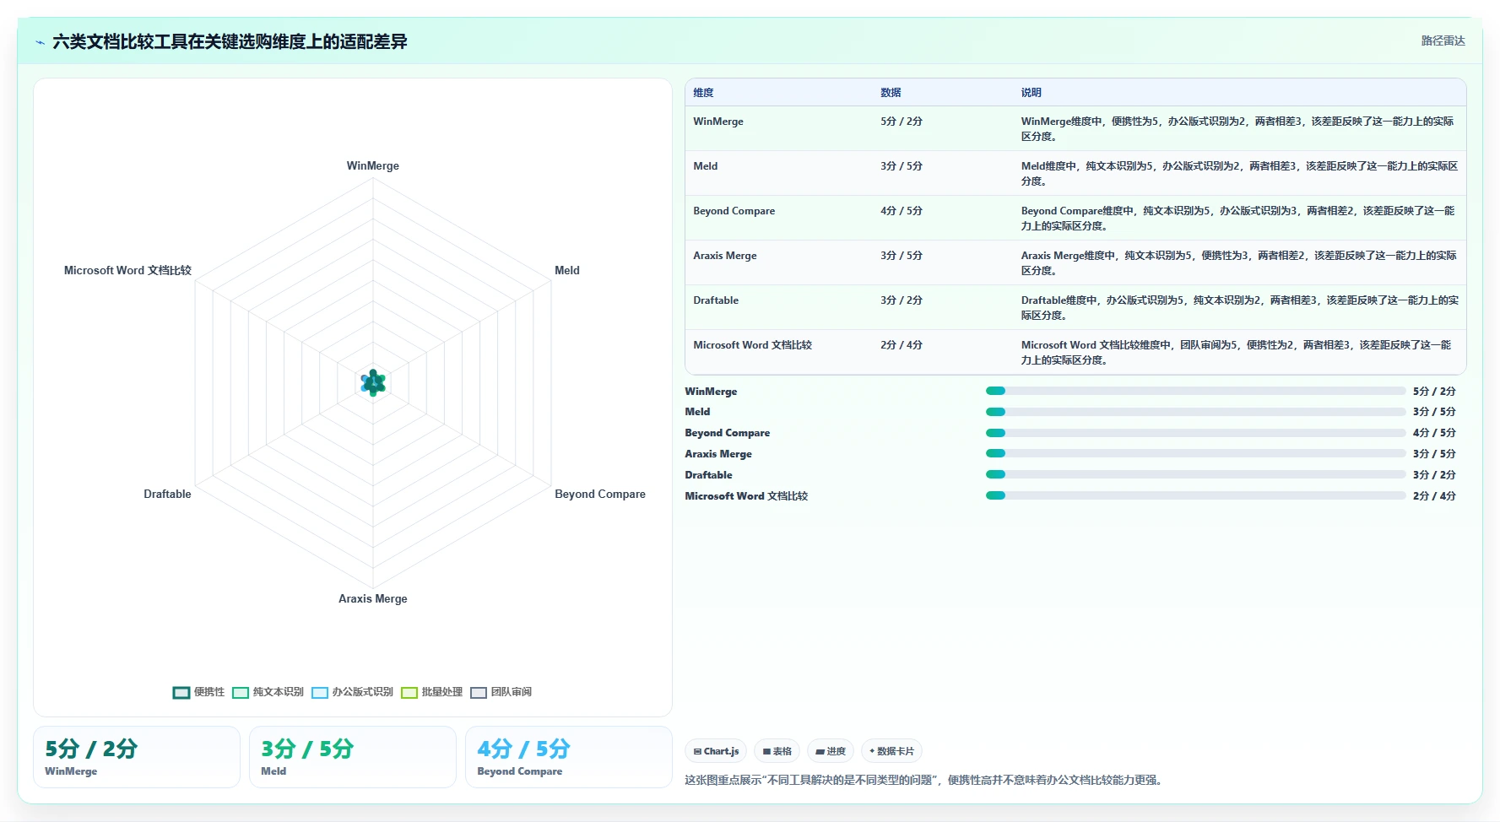Click the 2分 / 4分 value beside the progress bar

coord(1434,496)
